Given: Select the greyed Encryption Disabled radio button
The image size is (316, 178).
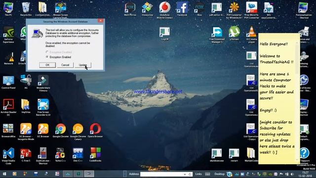Looking at the screenshot, I should coord(47,52).
